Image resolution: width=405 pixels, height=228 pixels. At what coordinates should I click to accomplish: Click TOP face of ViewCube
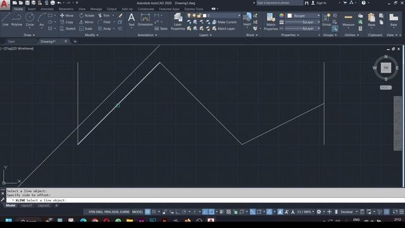(386, 68)
